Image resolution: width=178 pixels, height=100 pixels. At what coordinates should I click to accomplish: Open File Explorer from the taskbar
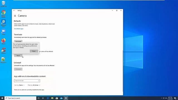coord(52,98)
